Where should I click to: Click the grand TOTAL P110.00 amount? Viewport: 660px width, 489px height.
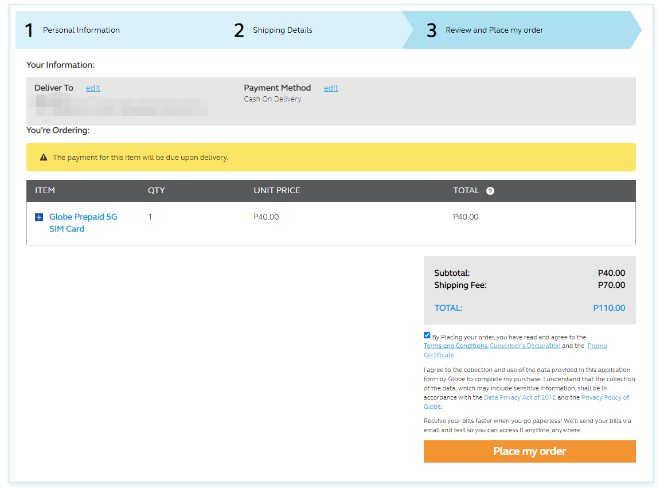pyautogui.click(x=608, y=308)
